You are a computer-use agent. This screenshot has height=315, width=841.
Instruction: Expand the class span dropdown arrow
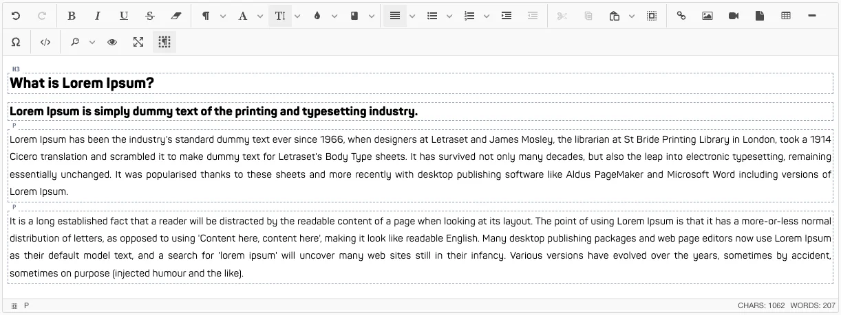pyautogui.click(x=372, y=16)
